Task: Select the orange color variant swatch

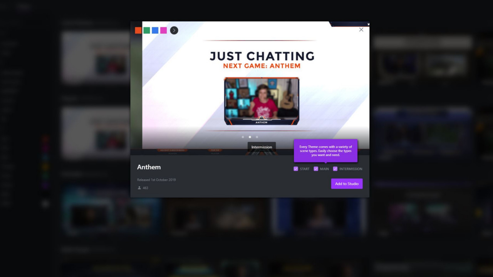Action: [x=138, y=30]
